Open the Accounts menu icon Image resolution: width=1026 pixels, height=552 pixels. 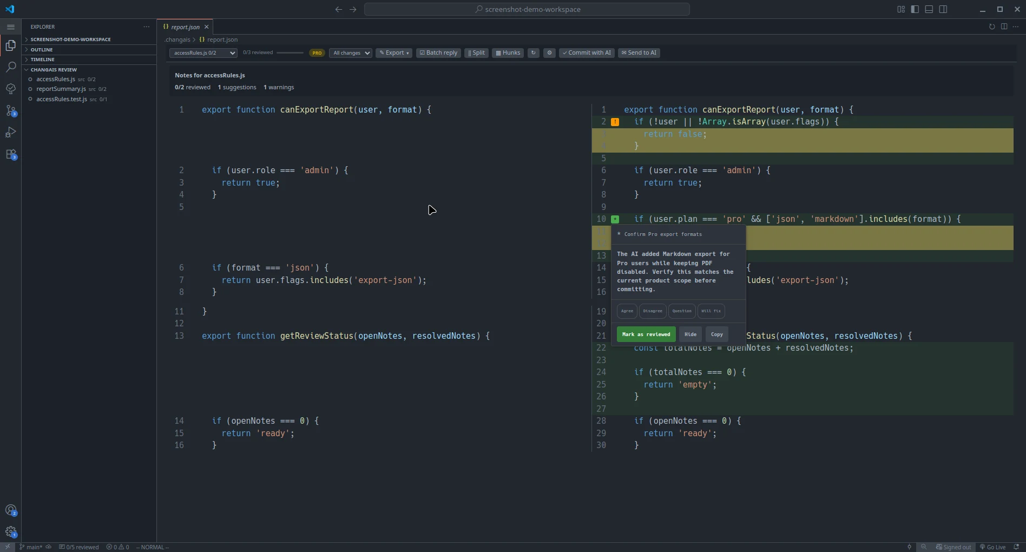(x=11, y=510)
